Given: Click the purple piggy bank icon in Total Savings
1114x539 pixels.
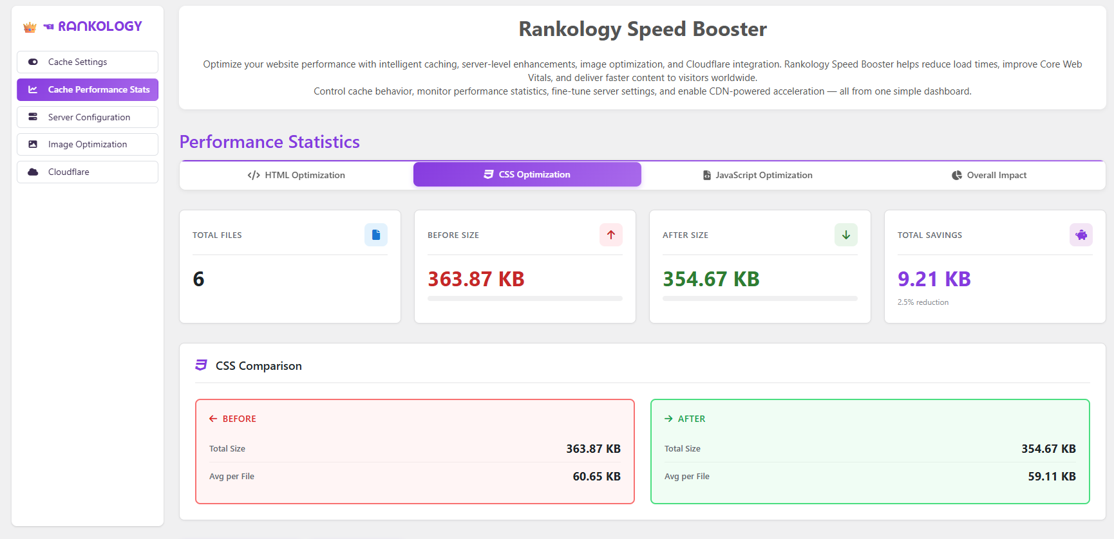Looking at the screenshot, I should tap(1081, 235).
